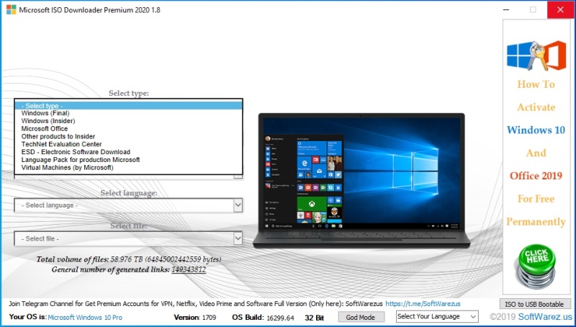Viewport: 576px width, 327px height.
Task: Click the OS Build 16299.64 value
Action: tap(280, 318)
